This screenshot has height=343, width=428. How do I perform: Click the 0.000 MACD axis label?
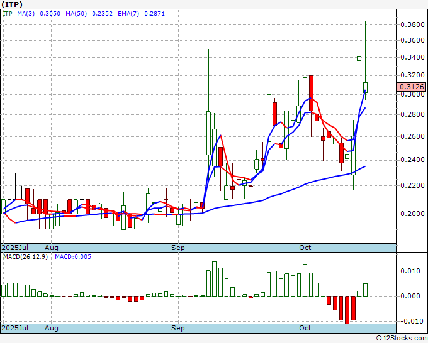[410, 296]
